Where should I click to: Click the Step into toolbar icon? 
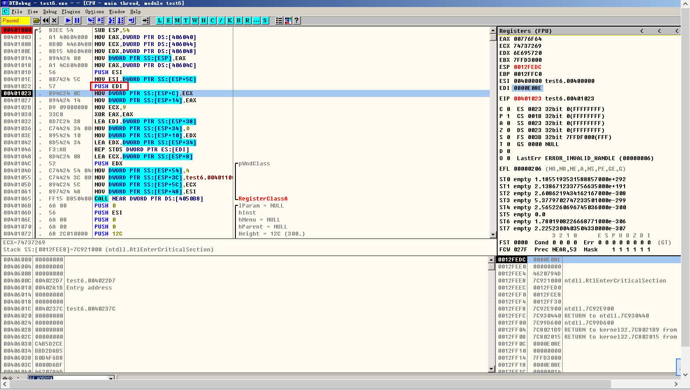pos(91,20)
